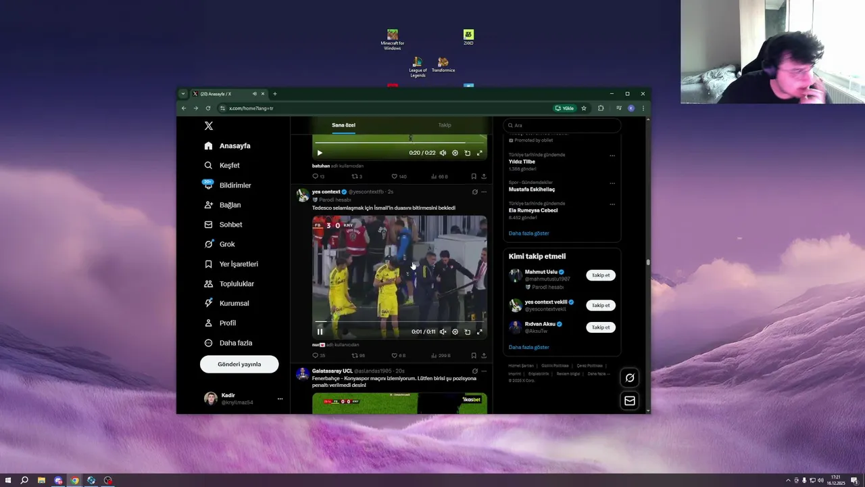The image size is (865, 487).
Task: Open Profil page
Action: tap(220, 323)
